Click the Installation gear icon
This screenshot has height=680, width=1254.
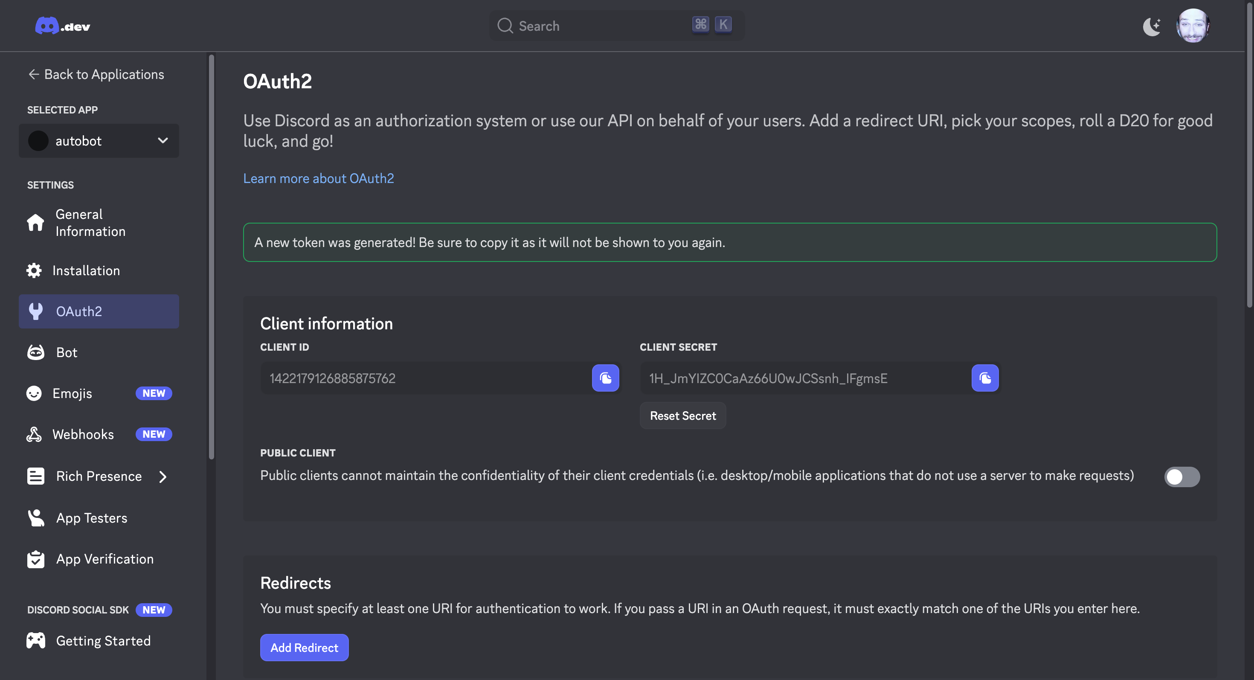(x=34, y=270)
